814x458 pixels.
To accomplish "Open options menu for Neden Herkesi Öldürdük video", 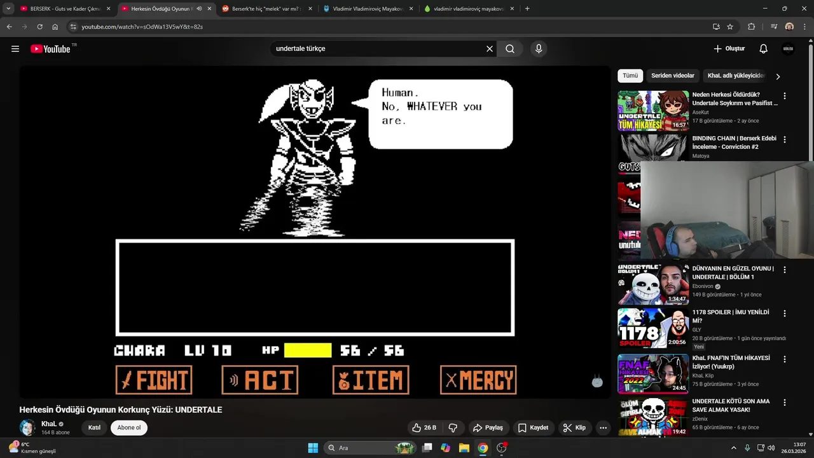I will point(785,96).
